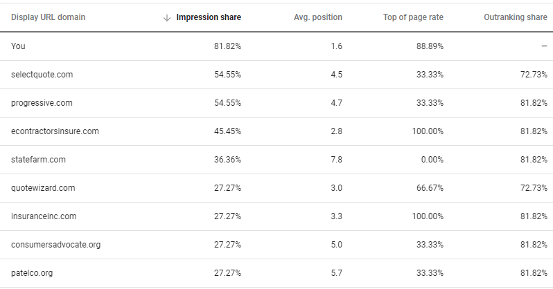Click statefarm.com domain entry
Viewport: 553px width, 289px height.
[38, 160]
